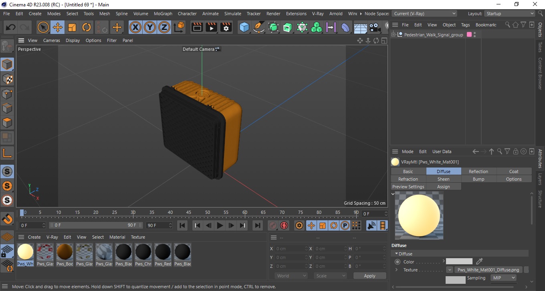This screenshot has height=291, width=545.
Task: Click timeline frame 45 marker
Action: [x=189, y=212]
